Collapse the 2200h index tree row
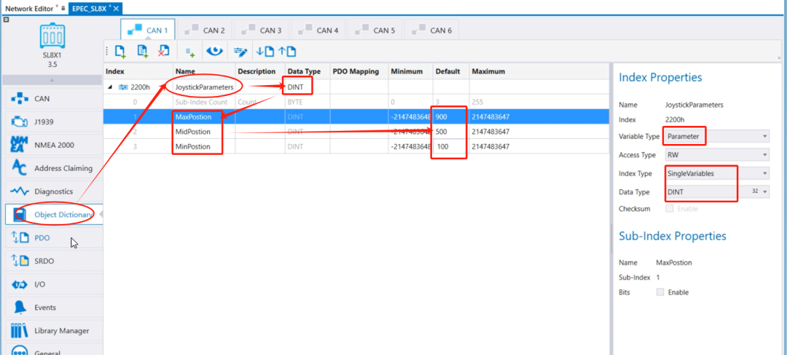Screen dimensions: 787x355 coord(111,87)
